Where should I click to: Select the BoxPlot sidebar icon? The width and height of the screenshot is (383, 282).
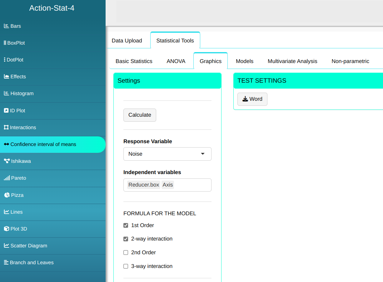tap(5, 43)
